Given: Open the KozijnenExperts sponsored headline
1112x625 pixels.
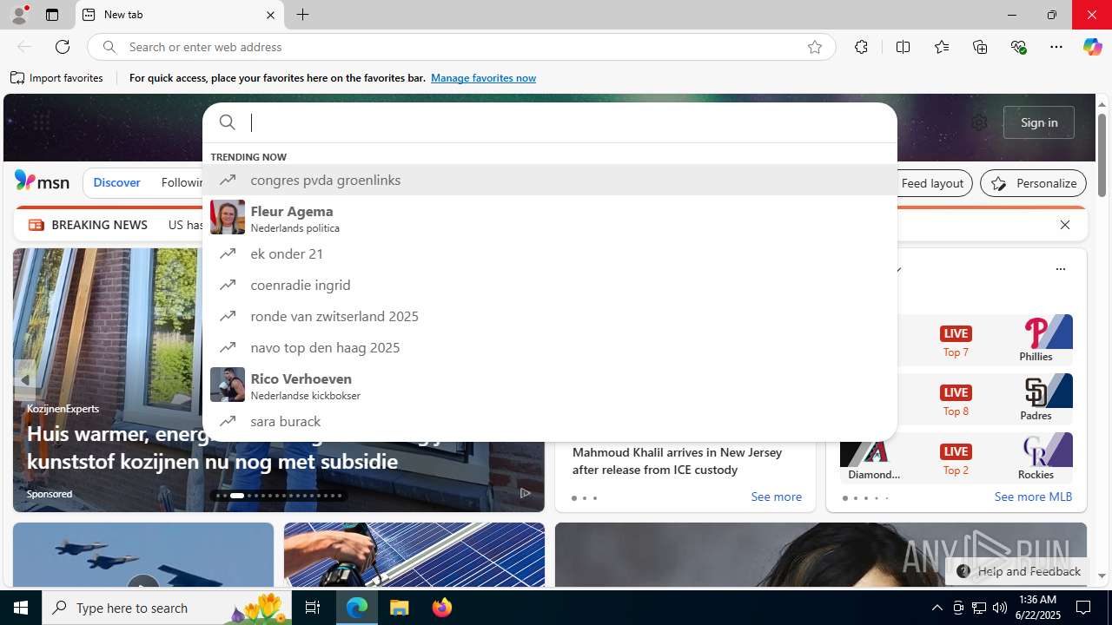Looking at the screenshot, I should pos(213,447).
